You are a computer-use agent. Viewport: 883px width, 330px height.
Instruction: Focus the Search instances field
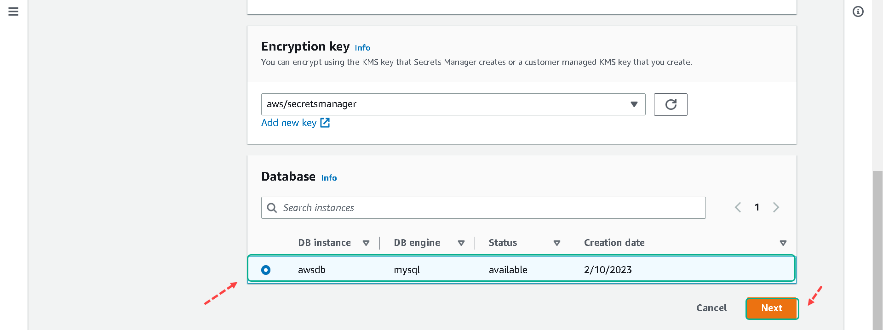click(x=483, y=208)
